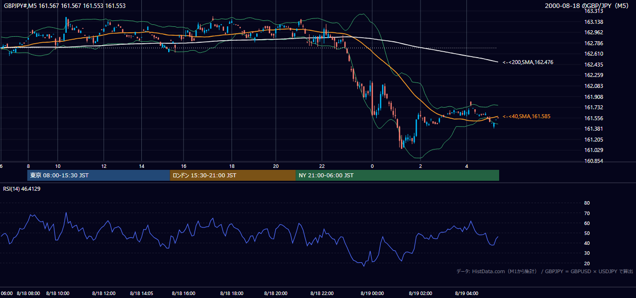Click the RSI(14) 46.4129 indicator label

click(22, 189)
